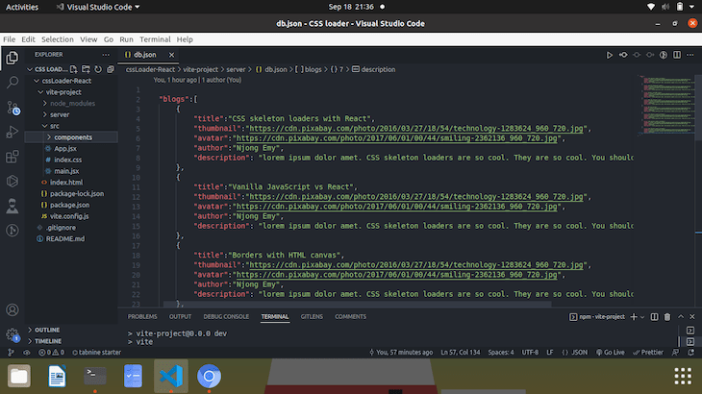The width and height of the screenshot is (702, 394).
Task: Open the Run and Debug view
Action: [x=13, y=132]
